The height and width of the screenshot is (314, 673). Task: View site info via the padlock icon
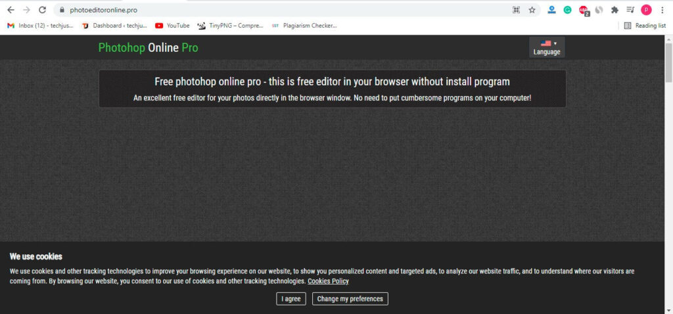(x=61, y=10)
